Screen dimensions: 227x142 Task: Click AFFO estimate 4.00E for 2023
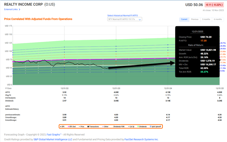coord(116,92)
